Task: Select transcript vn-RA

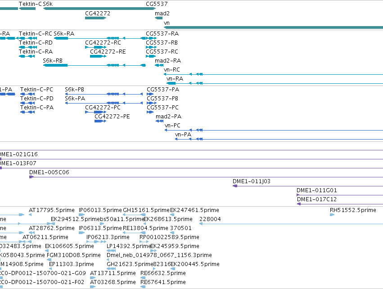Action: point(275,83)
